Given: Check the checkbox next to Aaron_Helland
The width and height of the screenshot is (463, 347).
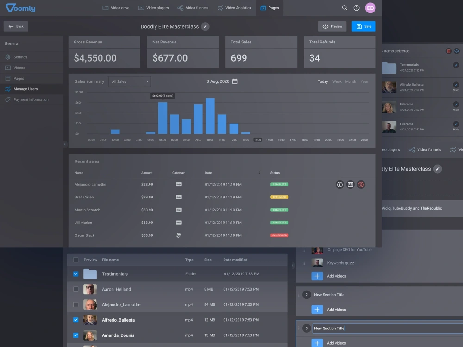Looking at the screenshot, I should tap(75, 289).
